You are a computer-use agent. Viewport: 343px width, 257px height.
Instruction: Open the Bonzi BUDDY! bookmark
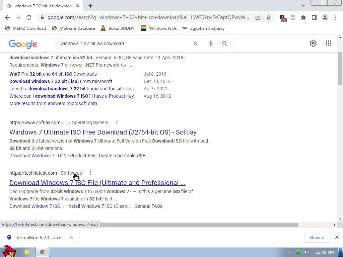(118, 28)
